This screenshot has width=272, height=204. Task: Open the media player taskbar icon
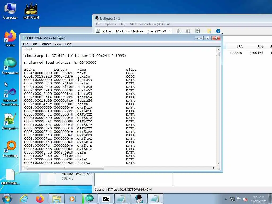[x=72, y=199]
